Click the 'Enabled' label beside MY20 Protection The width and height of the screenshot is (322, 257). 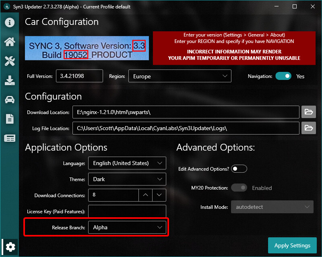pyautogui.click(x=262, y=188)
